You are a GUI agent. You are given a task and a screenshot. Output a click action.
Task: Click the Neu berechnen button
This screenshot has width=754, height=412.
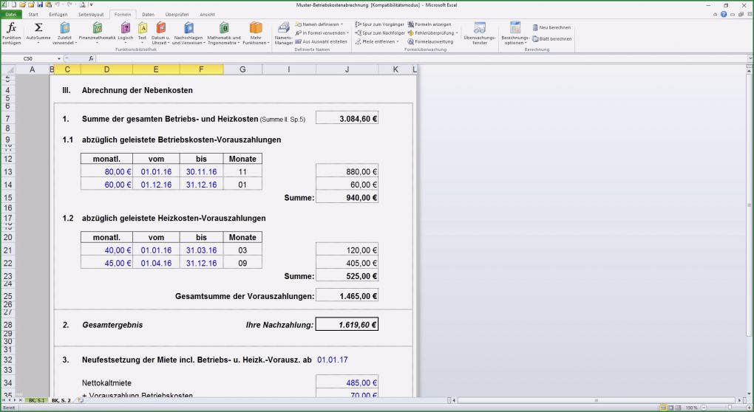551,27
